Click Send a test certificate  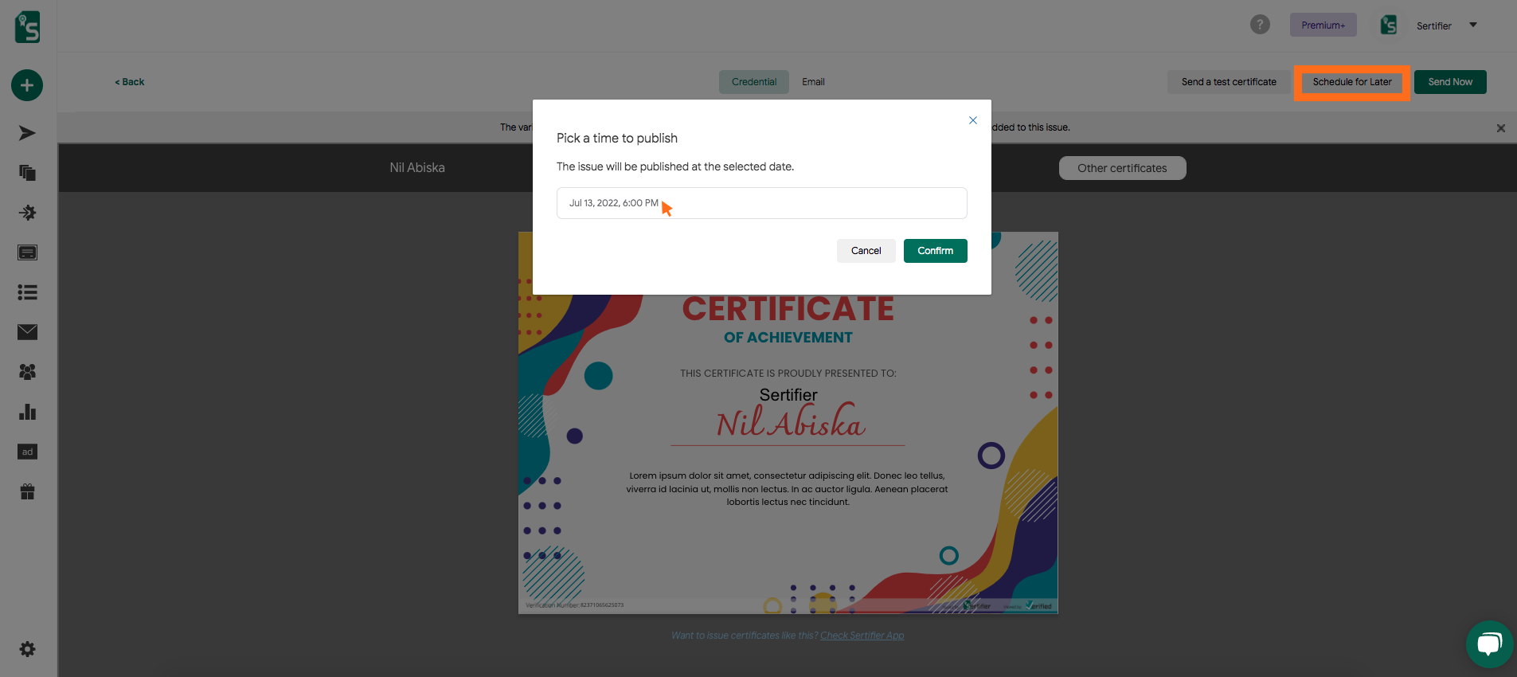(x=1228, y=82)
